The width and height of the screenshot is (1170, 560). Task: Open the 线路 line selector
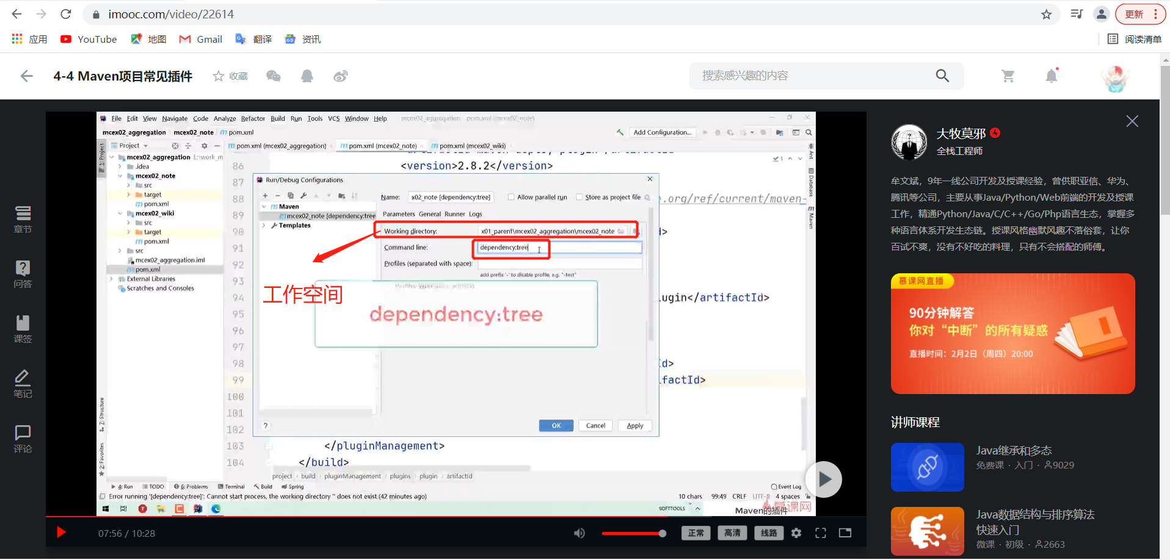[x=769, y=533]
